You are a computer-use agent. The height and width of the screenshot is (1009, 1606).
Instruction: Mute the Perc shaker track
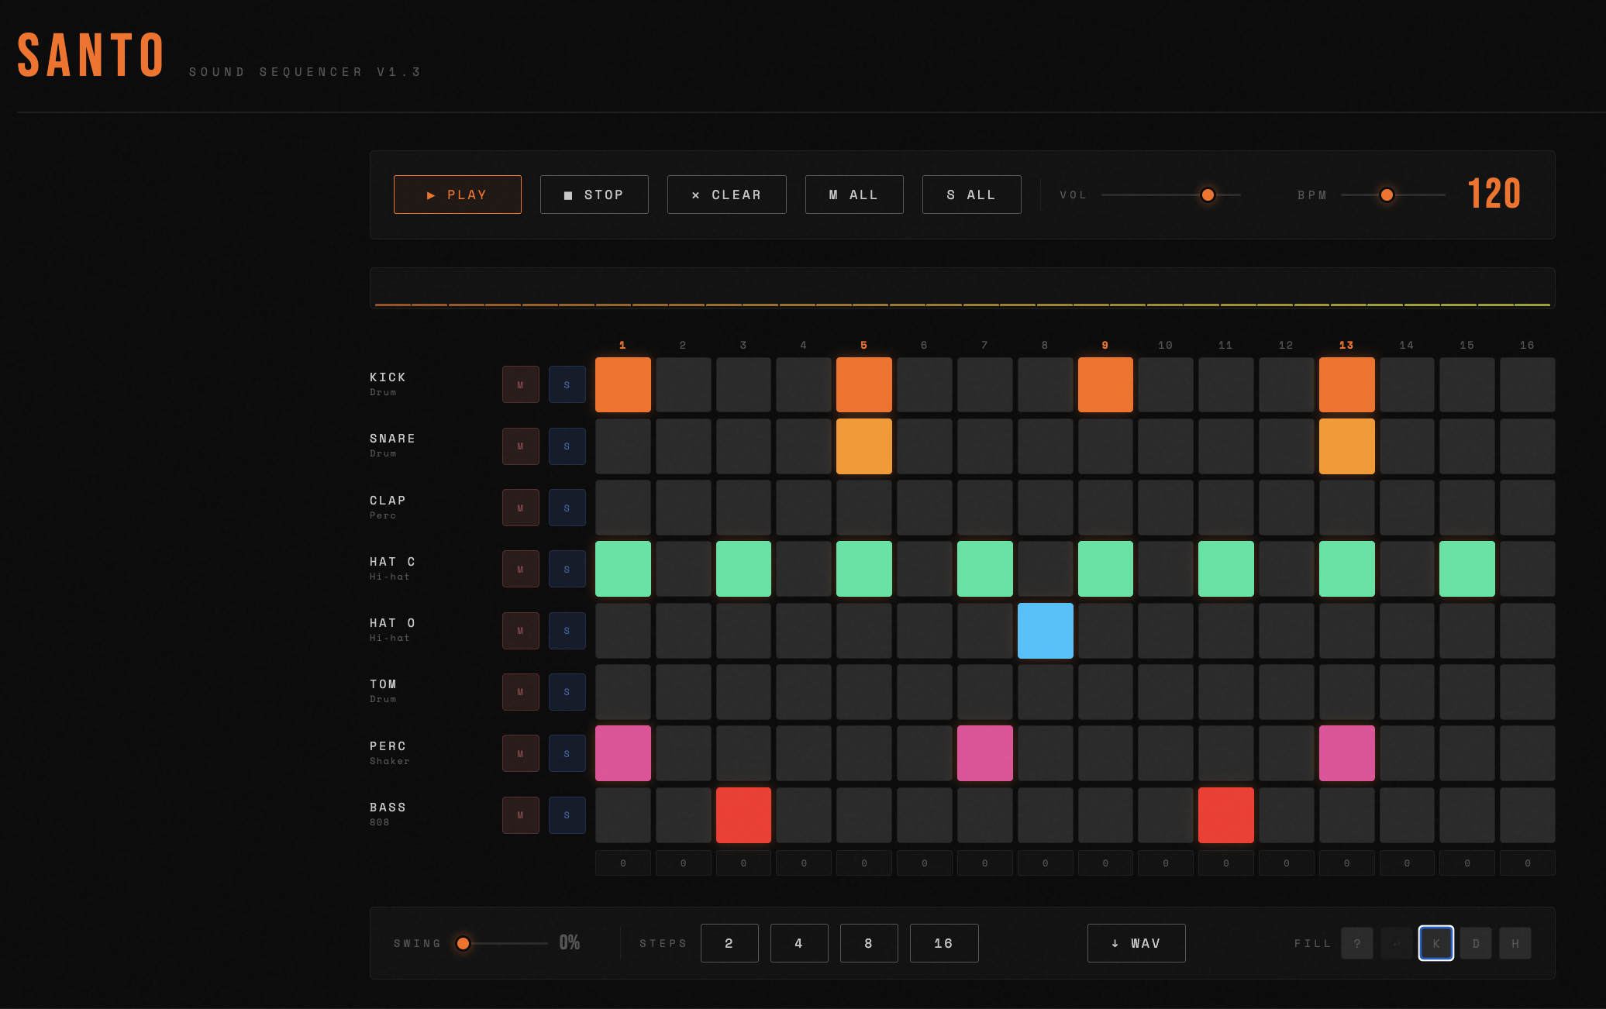click(x=521, y=753)
